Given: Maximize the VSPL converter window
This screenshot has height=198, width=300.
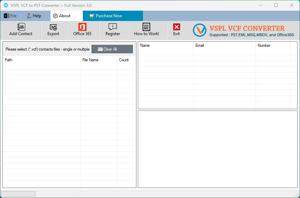Looking at the screenshot, I should tap(276, 5).
